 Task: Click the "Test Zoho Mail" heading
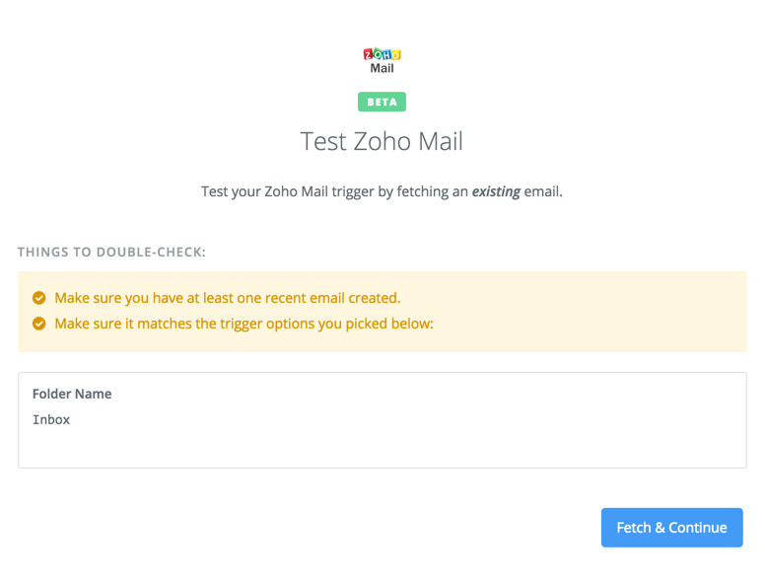[382, 141]
